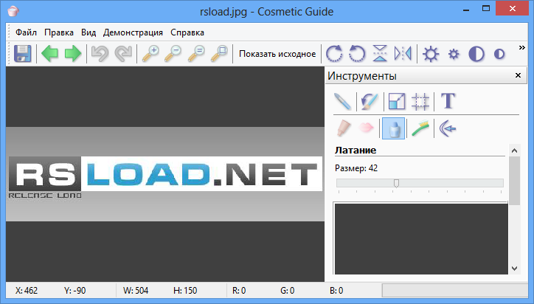Select the highlighted patching bottle tool

(x=393, y=128)
